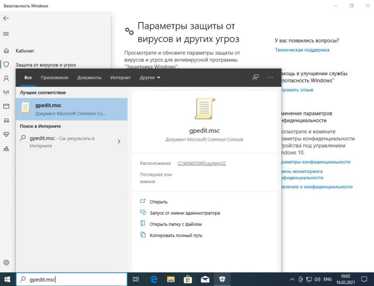Show hidden tray icons chevron

[292, 279]
